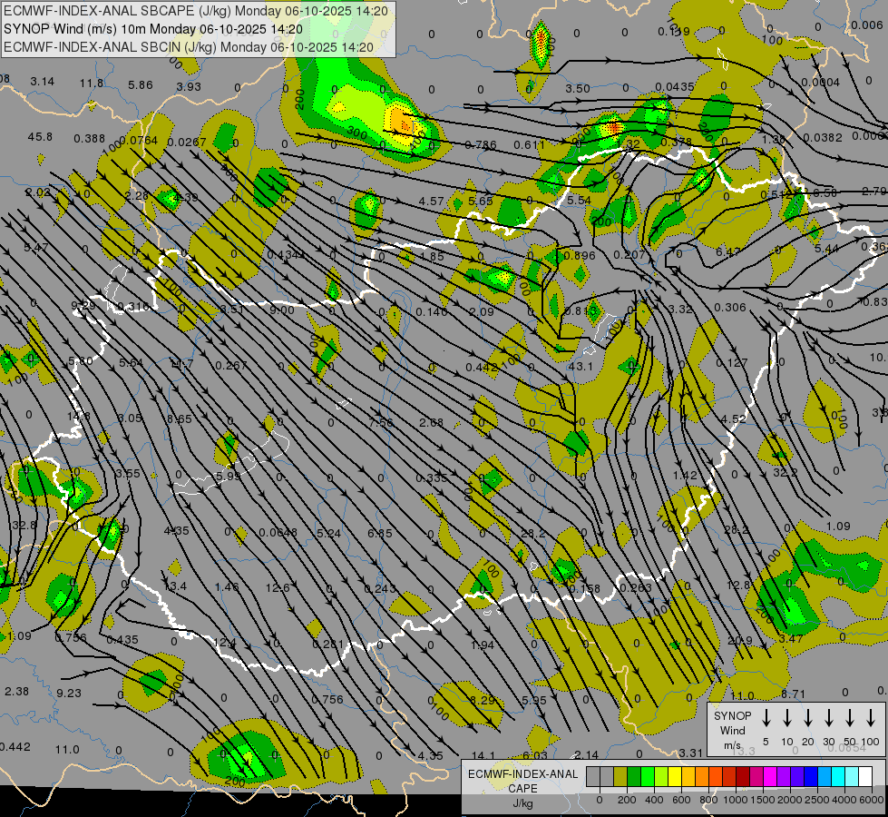
Task: Pick the dark green CAPE legend swatch
Action: (x=634, y=776)
